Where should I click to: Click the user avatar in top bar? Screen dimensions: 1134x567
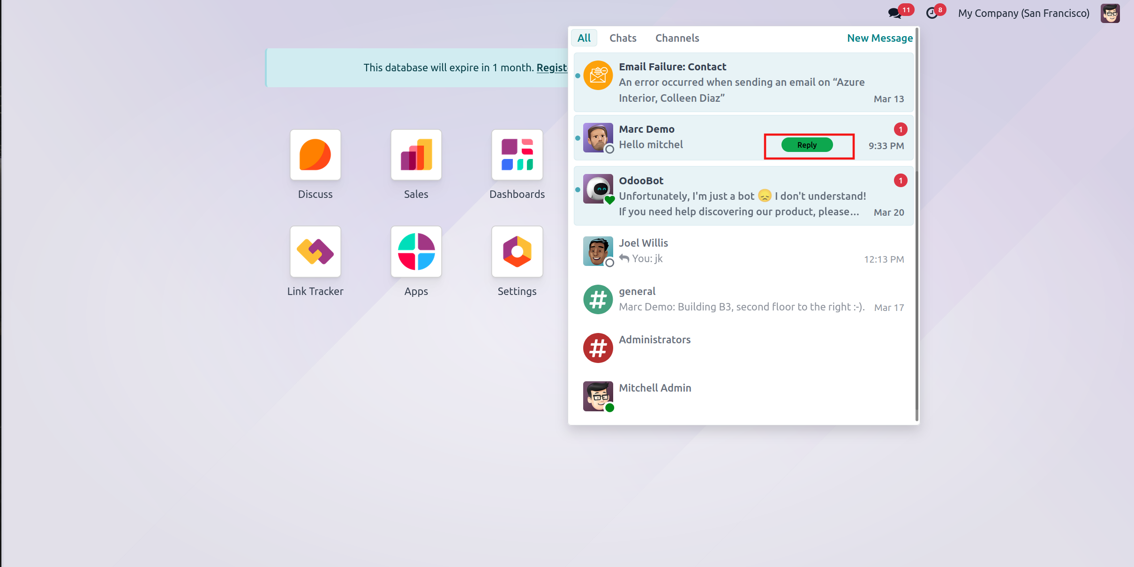1110,13
